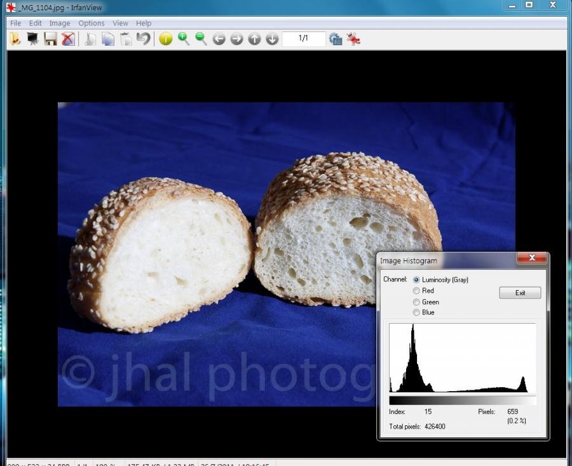
Task: Go to previous image with the back arrow
Action: coord(218,39)
